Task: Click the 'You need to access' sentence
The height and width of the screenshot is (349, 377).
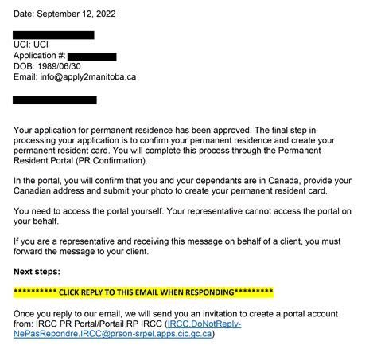Action: click(x=88, y=211)
